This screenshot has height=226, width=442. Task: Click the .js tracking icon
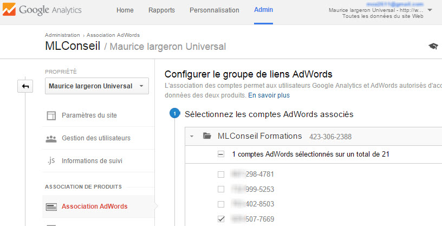(51, 161)
